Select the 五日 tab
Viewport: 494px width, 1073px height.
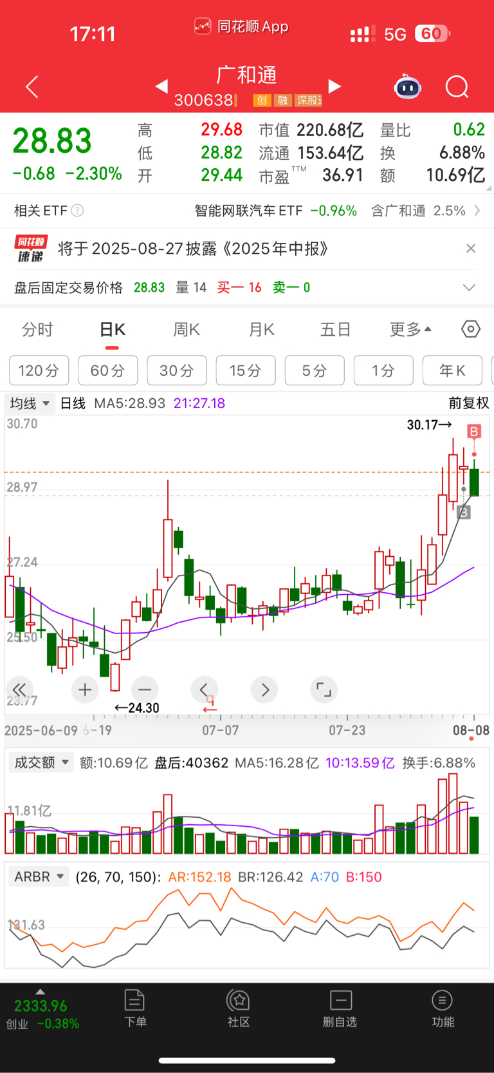(336, 330)
